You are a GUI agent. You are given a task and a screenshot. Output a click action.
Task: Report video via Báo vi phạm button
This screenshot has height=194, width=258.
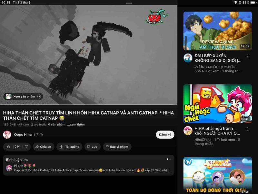click(x=117, y=147)
